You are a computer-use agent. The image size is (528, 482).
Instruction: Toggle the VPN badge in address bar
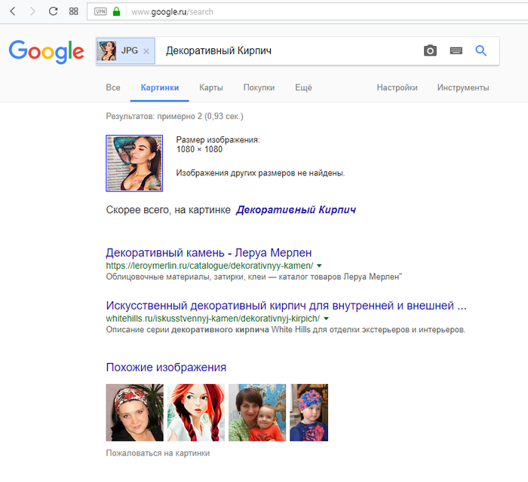pyautogui.click(x=100, y=12)
